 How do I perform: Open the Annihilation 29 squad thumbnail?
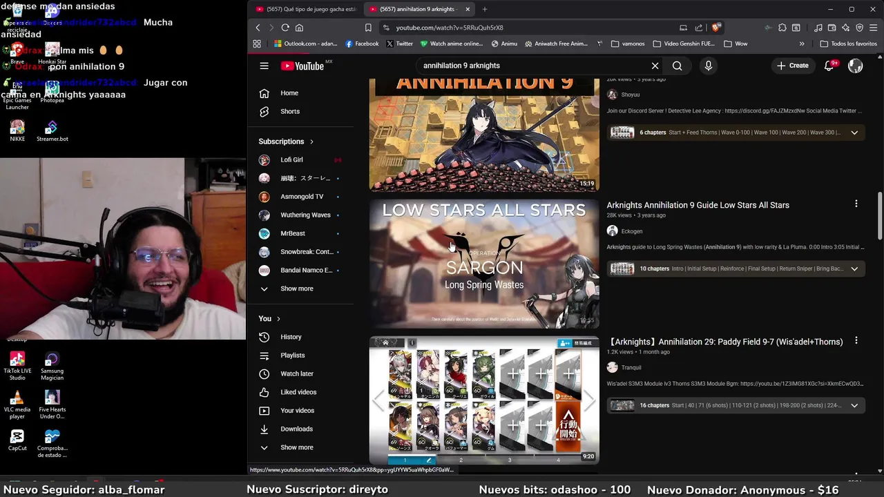(x=484, y=400)
